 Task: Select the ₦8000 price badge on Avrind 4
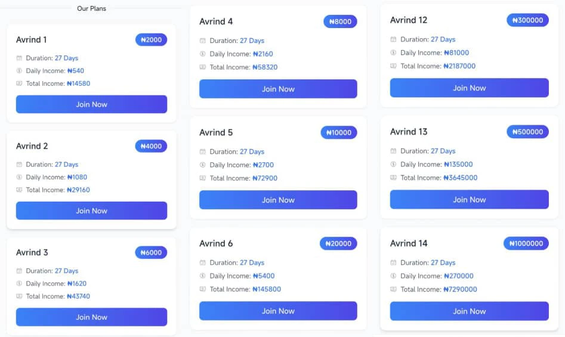[340, 21]
